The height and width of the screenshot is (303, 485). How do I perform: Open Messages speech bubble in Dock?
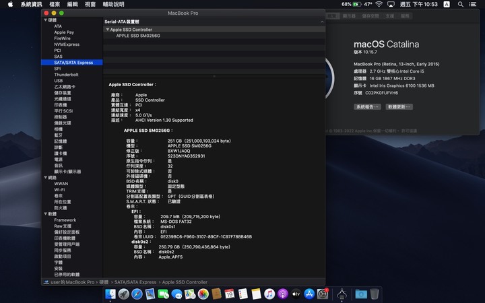pos(177,294)
